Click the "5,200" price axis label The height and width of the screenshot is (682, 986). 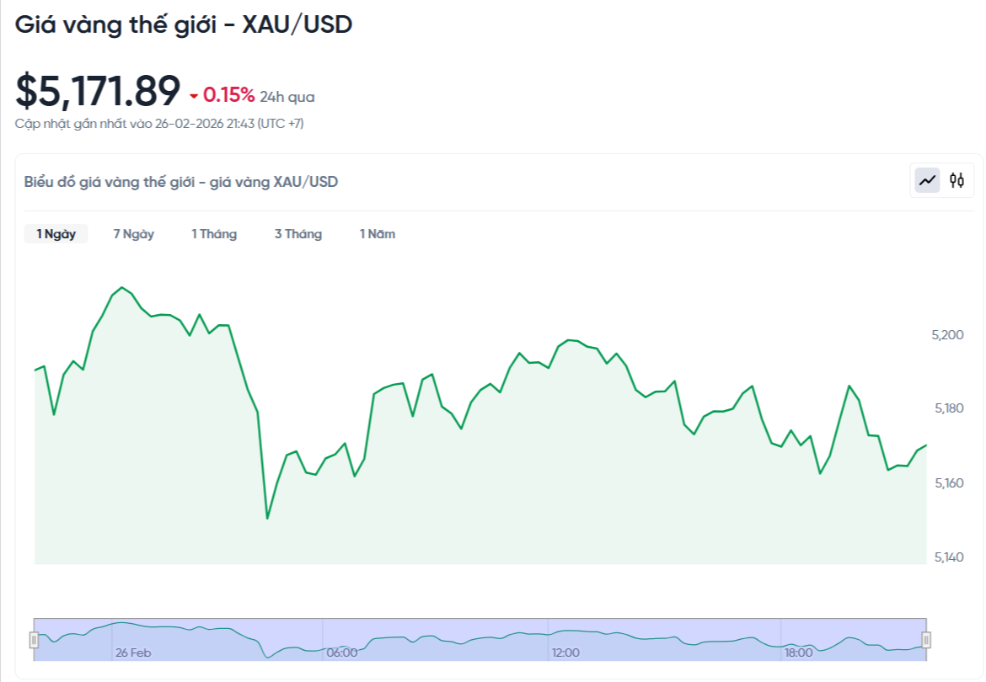click(x=949, y=334)
